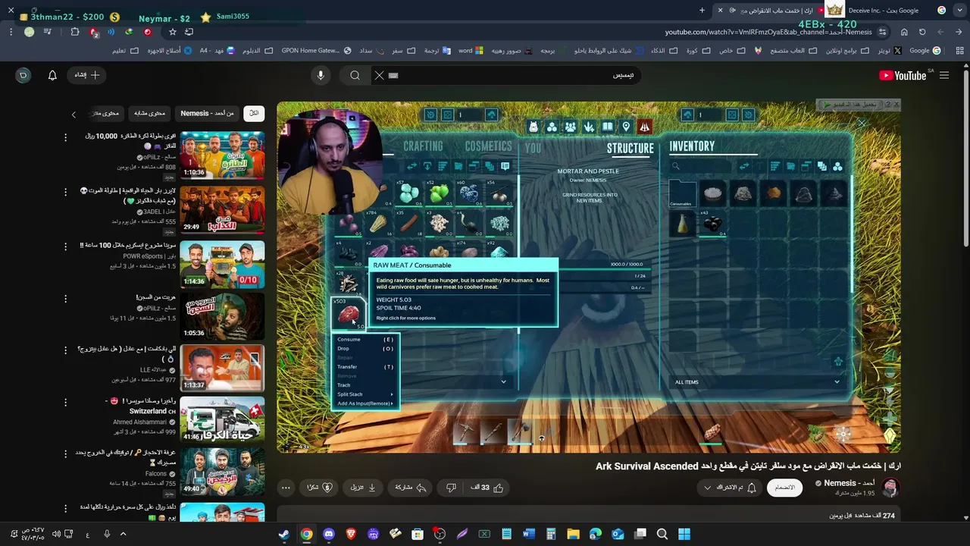Open the 29:49 3ADEL video thumbnail
This screenshot has height=546, width=970.
point(222,209)
